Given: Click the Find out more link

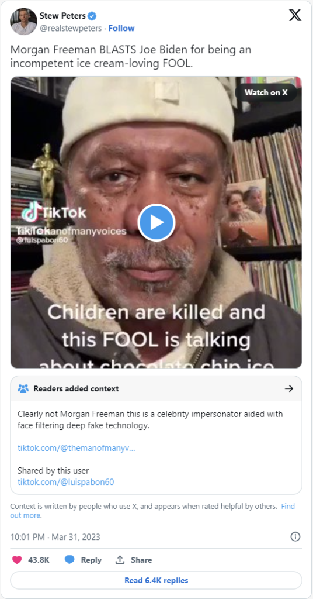Looking at the screenshot, I should [152, 511].
